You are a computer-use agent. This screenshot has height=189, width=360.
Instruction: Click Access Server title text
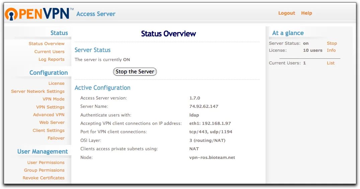pyautogui.click(x=96, y=14)
